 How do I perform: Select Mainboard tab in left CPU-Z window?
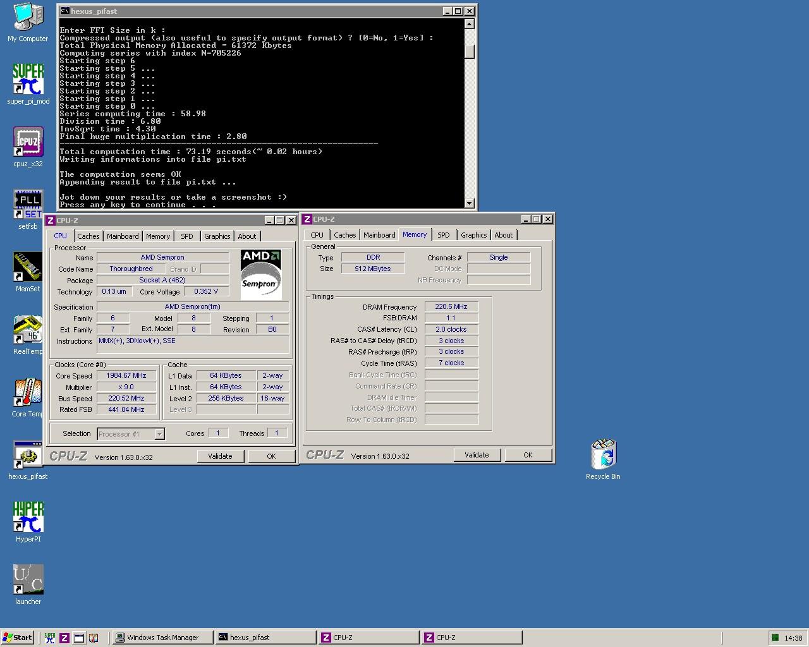click(x=123, y=236)
